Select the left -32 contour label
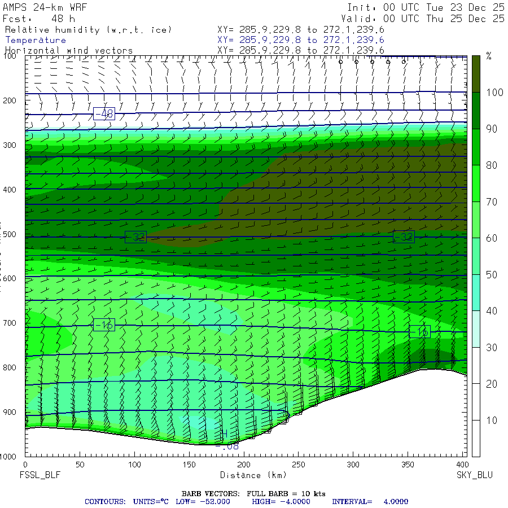This screenshot has height=508, width=508. [x=135, y=237]
